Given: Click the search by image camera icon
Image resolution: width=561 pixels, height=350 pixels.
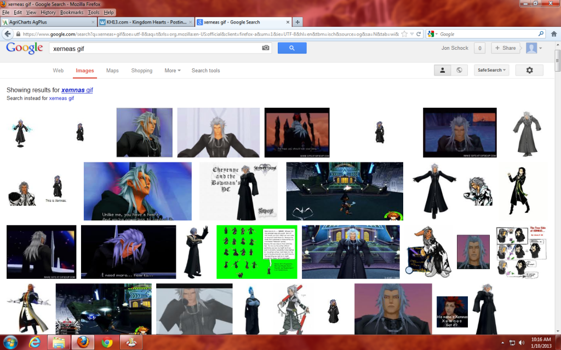Looking at the screenshot, I should pos(266,48).
